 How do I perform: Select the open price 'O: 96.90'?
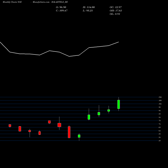61,7
